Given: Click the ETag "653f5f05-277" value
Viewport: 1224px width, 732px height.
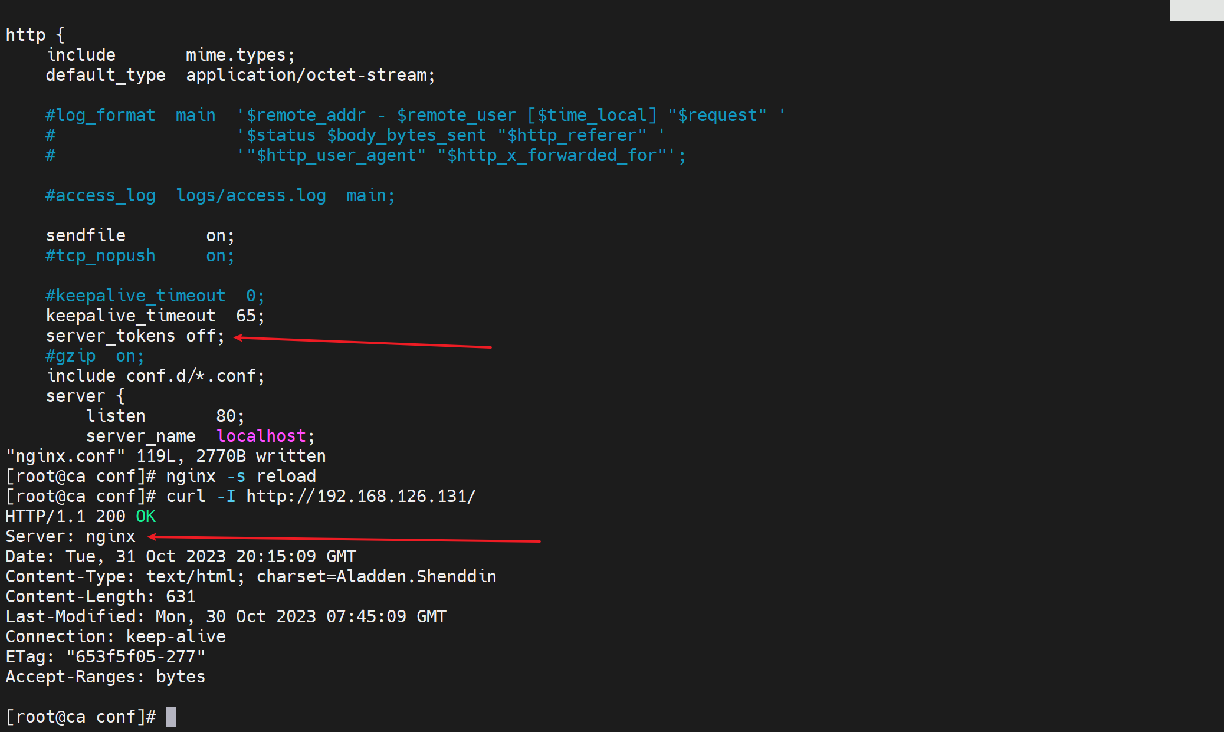Looking at the screenshot, I should point(136,656).
